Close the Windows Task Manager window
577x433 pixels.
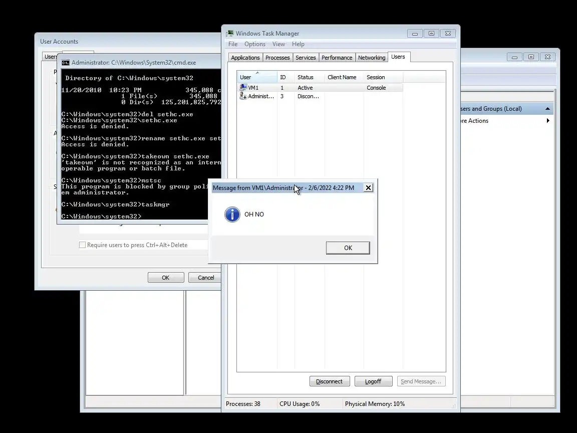(x=448, y=34)
